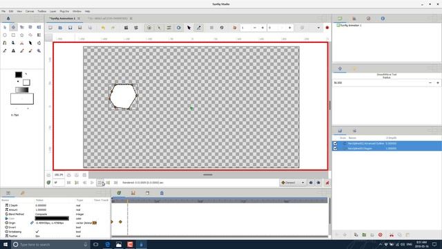Click the black outline color swatch
442x249 pixels.
pos(19,75)
